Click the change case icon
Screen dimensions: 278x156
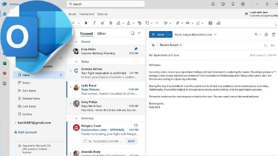coord(139,23)
